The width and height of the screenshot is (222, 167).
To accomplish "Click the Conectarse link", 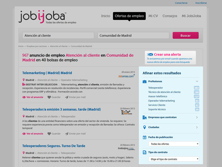I will 181,3.
